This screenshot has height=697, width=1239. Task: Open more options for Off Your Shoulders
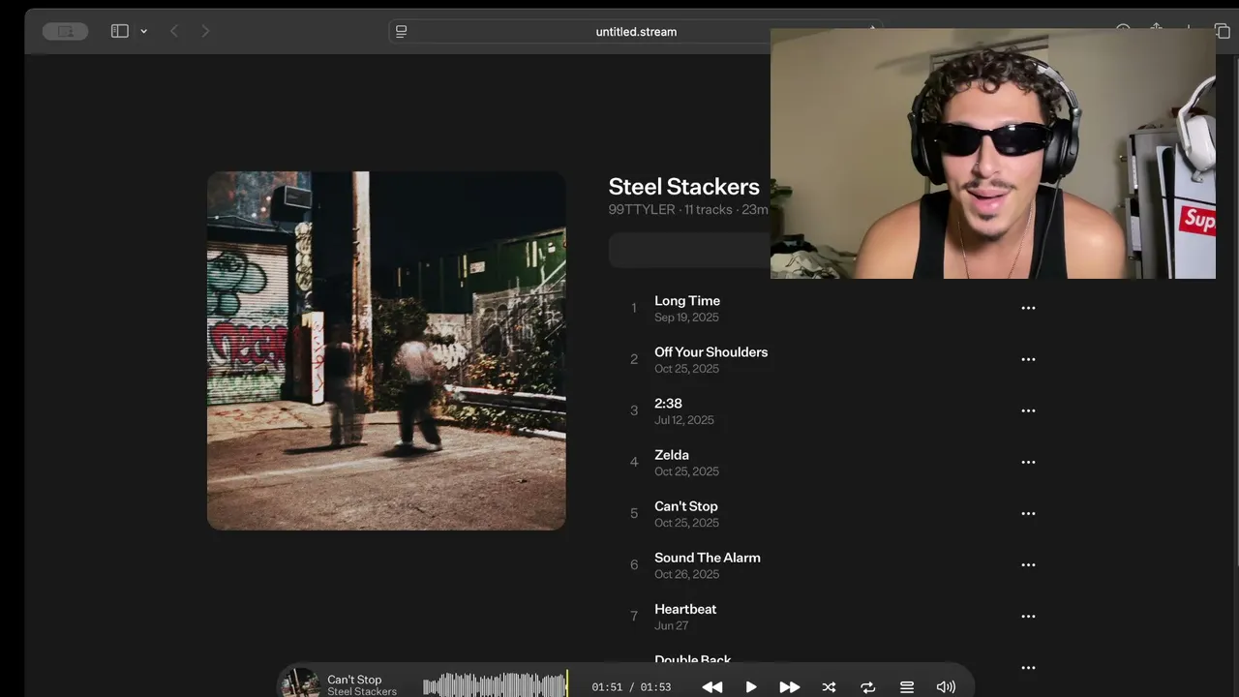(x=1028, y=359)
